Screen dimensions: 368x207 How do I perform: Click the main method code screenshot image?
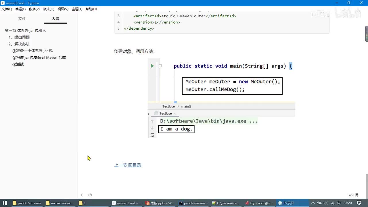221,98
